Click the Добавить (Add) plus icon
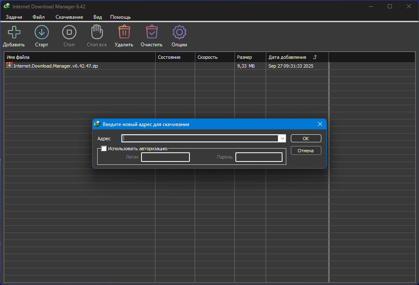This screenshot has width=419, height=285. pyautogui.click(x=14, y=32)
